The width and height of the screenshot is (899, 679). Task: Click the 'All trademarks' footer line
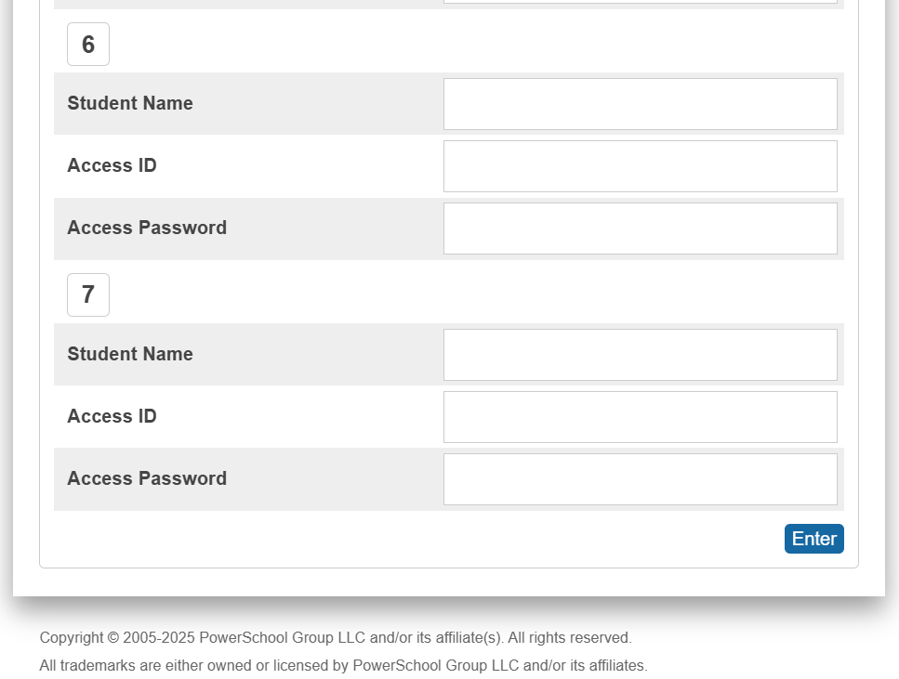point(343,666)
